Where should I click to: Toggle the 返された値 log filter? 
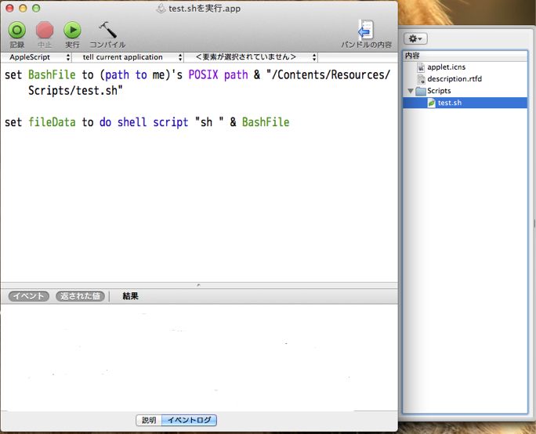81,296
